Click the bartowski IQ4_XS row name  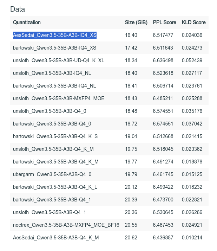coord(54,48)
